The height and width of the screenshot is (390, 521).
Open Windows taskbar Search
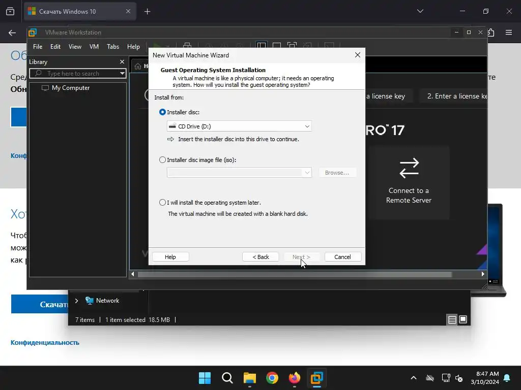pos(227,378)
